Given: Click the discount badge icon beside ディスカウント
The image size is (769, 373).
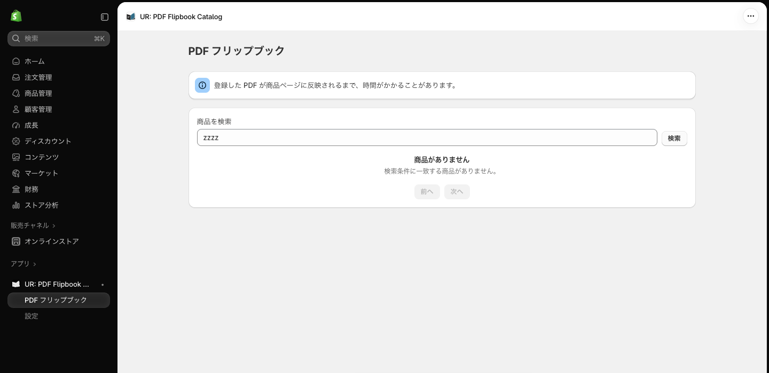Looking at the screenshot, I should point(16,141).
